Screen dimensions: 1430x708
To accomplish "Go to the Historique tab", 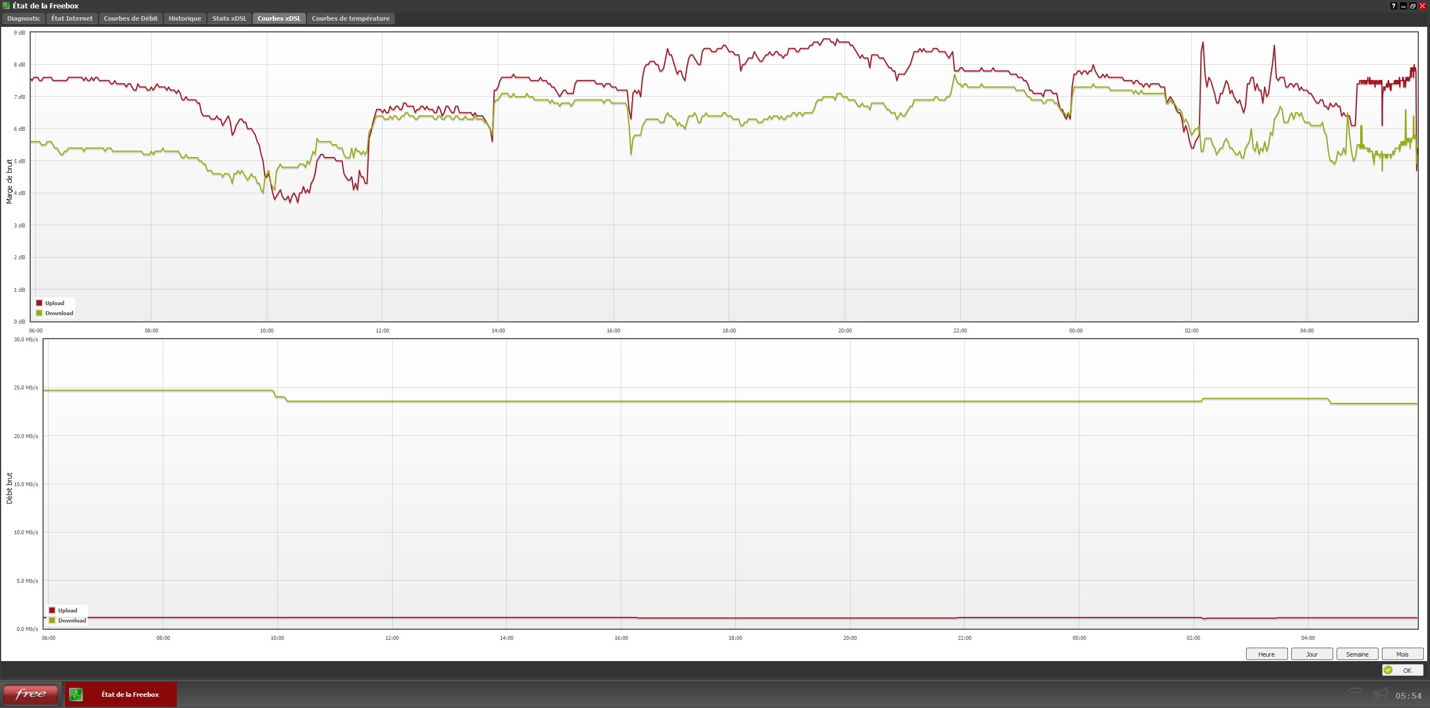I will (185, 18).
